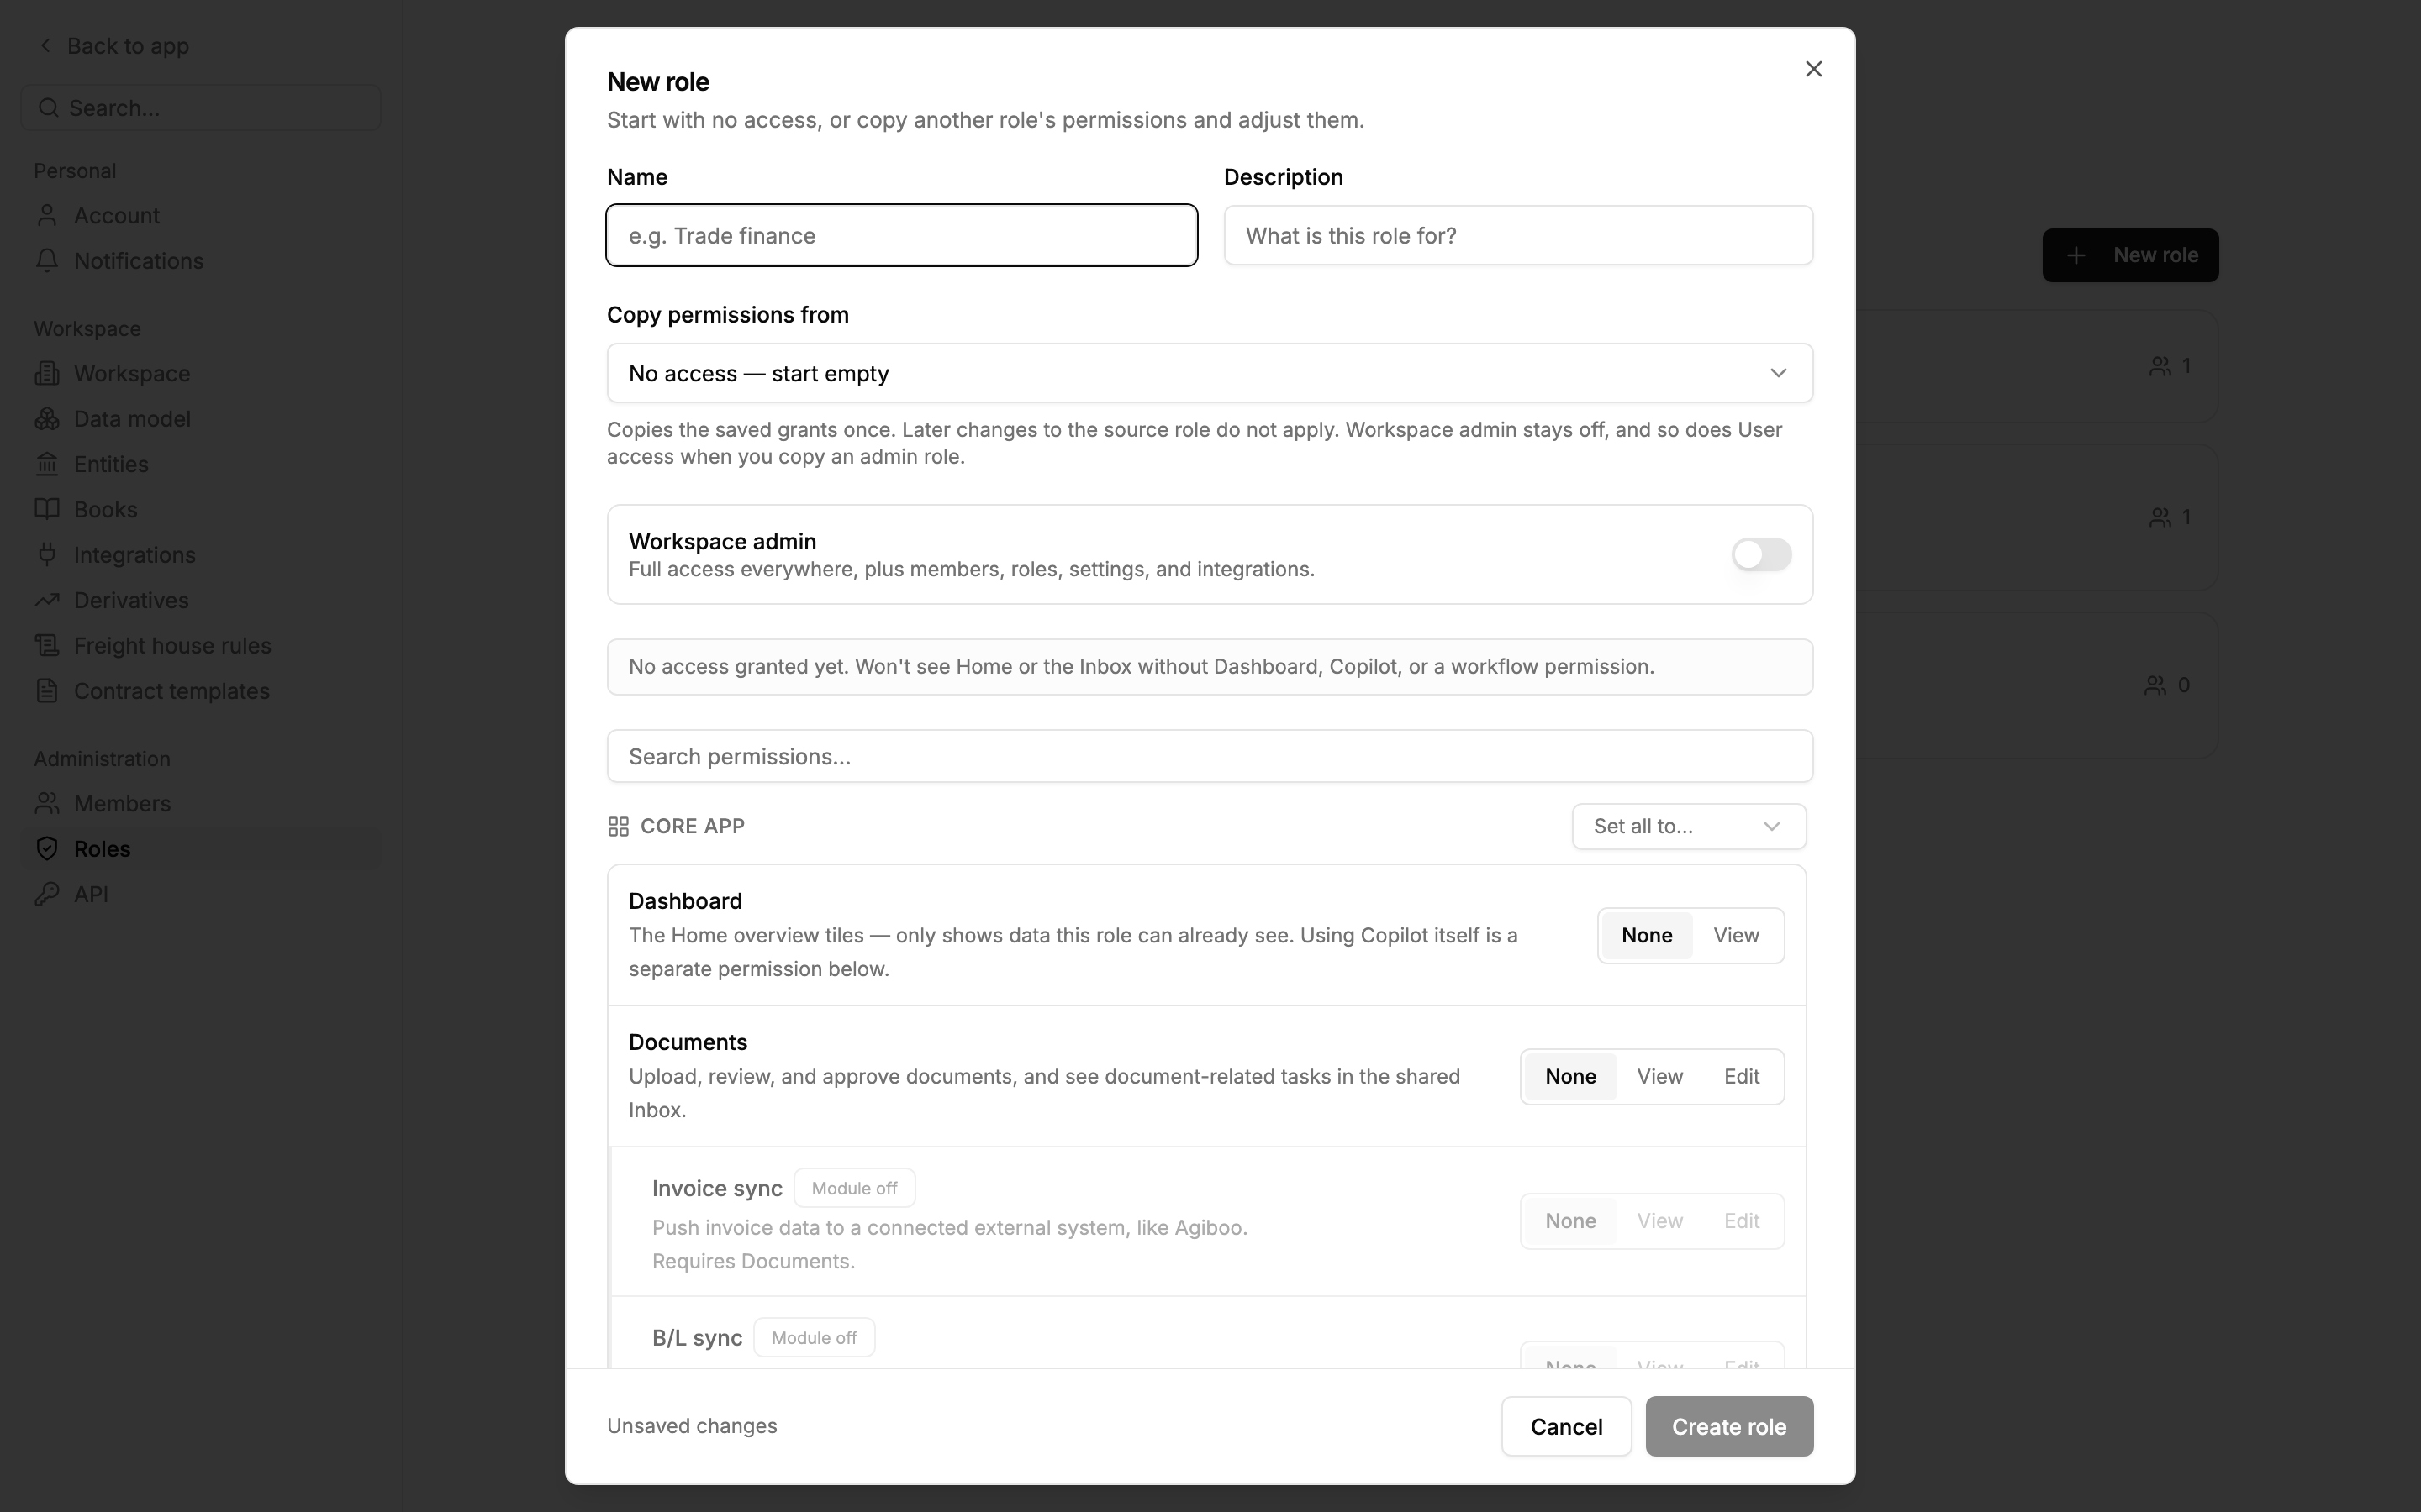The image size is (2421, 1512).
Task: Click the Cancel button
Action: [x=1567, y=1427]
